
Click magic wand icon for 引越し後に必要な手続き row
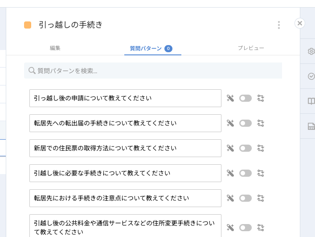pos(230,173)
